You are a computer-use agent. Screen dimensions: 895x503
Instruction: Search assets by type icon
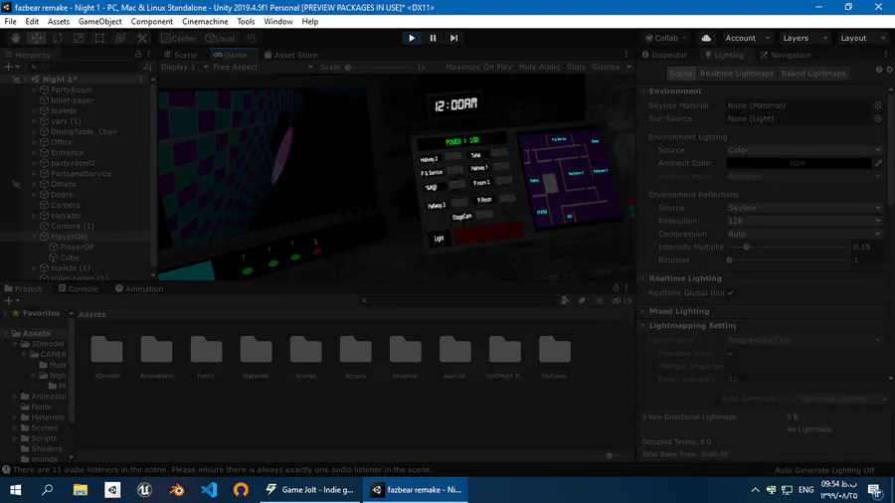point(565,300)
